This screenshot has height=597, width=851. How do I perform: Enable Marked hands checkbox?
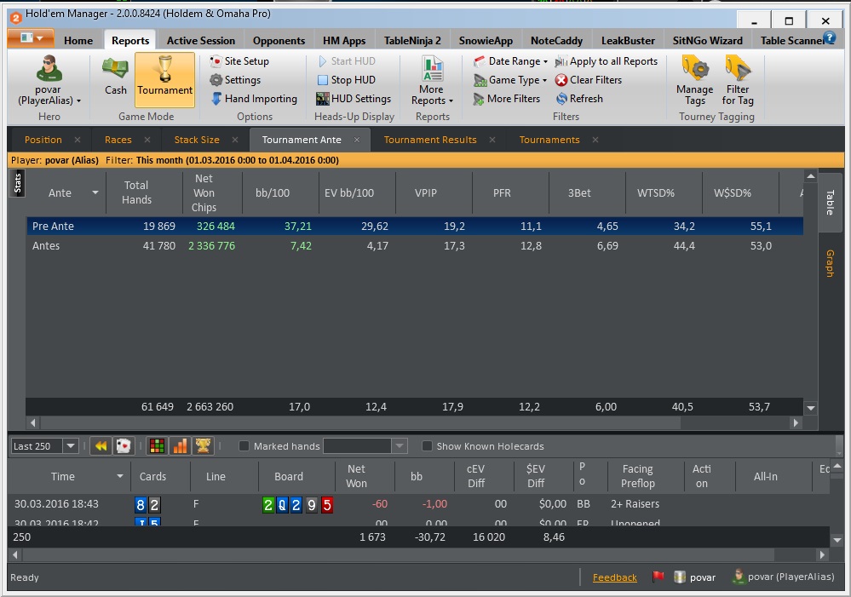(244, 446)
